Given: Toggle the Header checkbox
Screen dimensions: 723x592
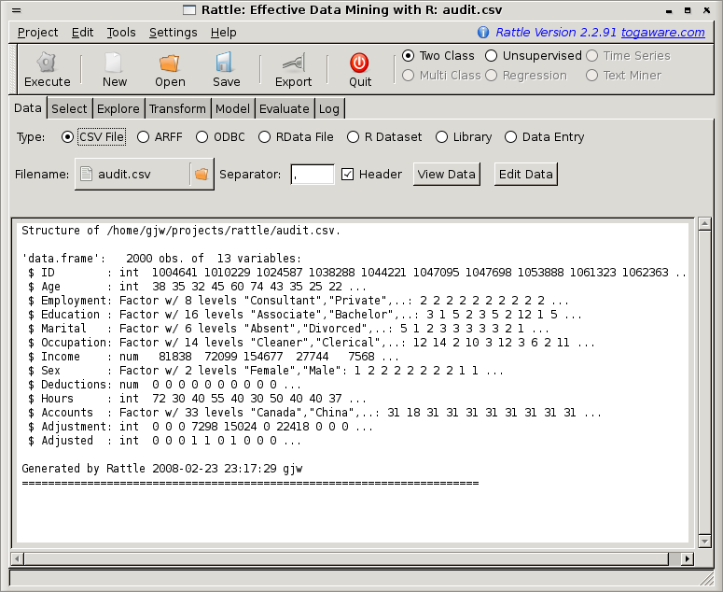Looking at the screenshot, I should click(348, 175).
